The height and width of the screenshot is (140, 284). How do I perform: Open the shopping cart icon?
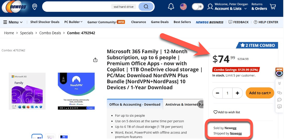[x=273, y=6]
